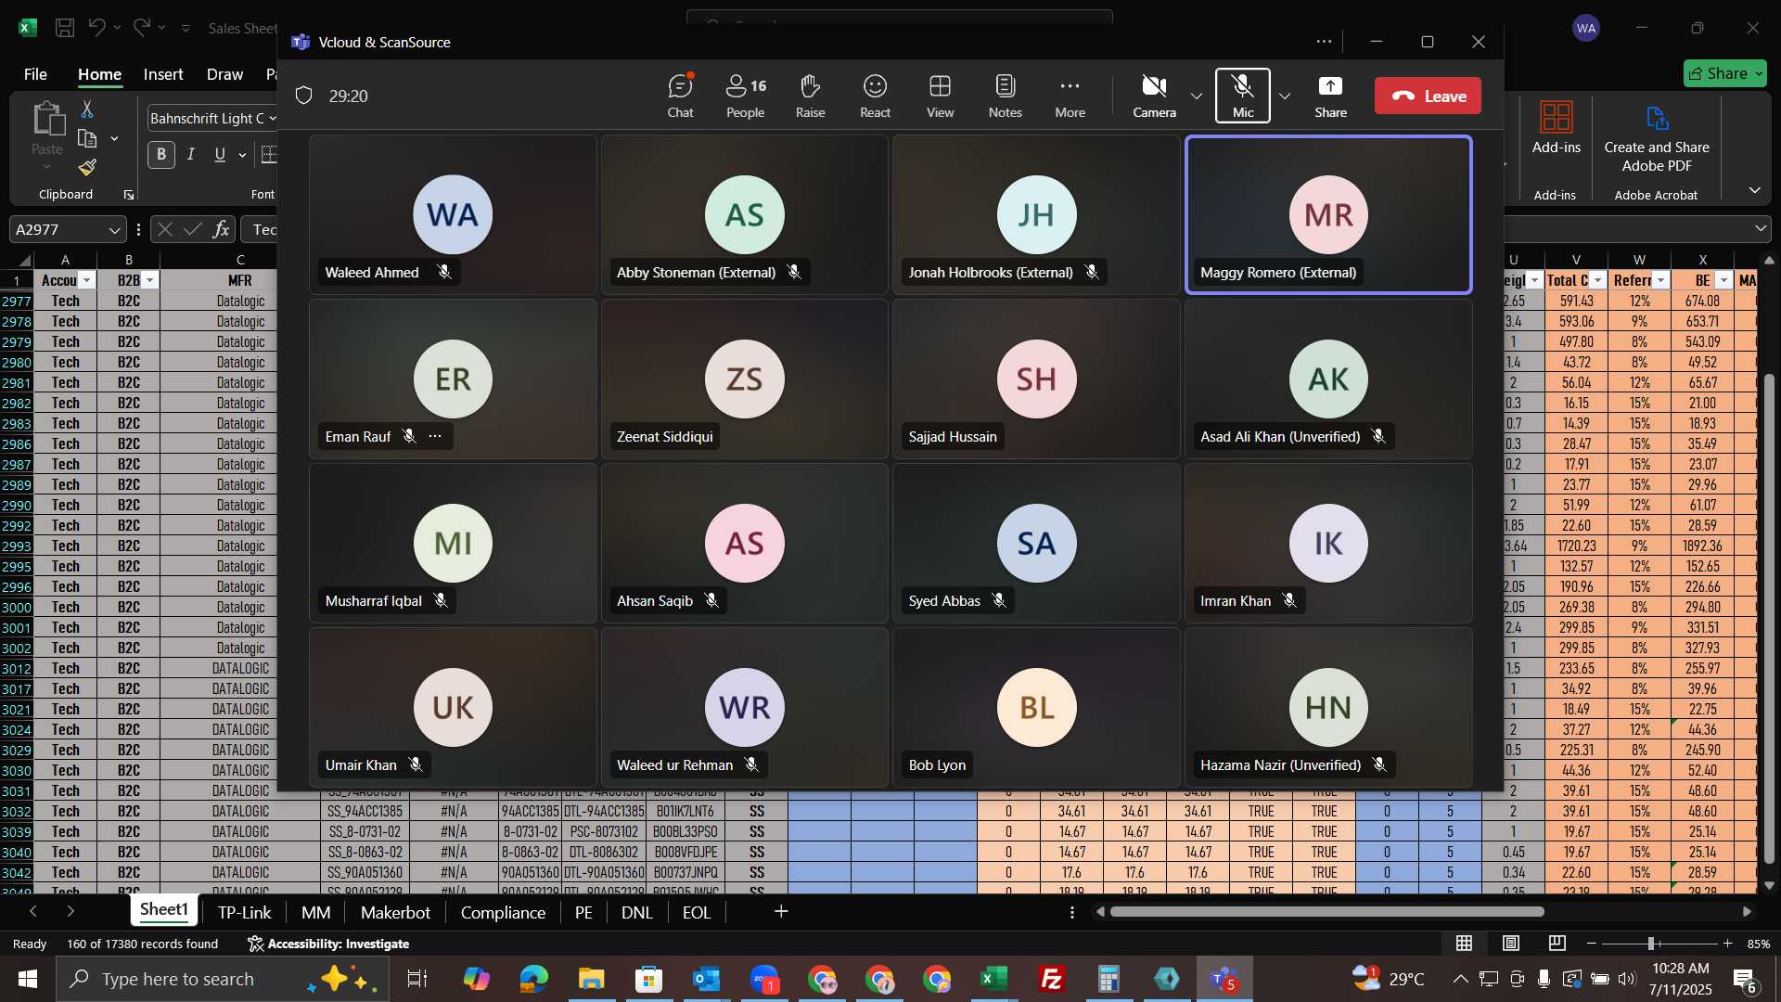1781x1002 pixels.
Task: Switch to the Home ribbon tab
Action: click(x=99, y=74)
